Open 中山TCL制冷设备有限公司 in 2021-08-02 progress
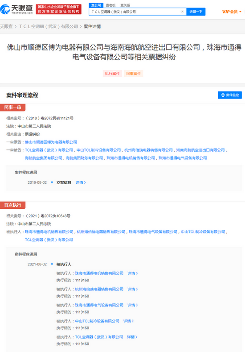 click(x=97, y=321)
